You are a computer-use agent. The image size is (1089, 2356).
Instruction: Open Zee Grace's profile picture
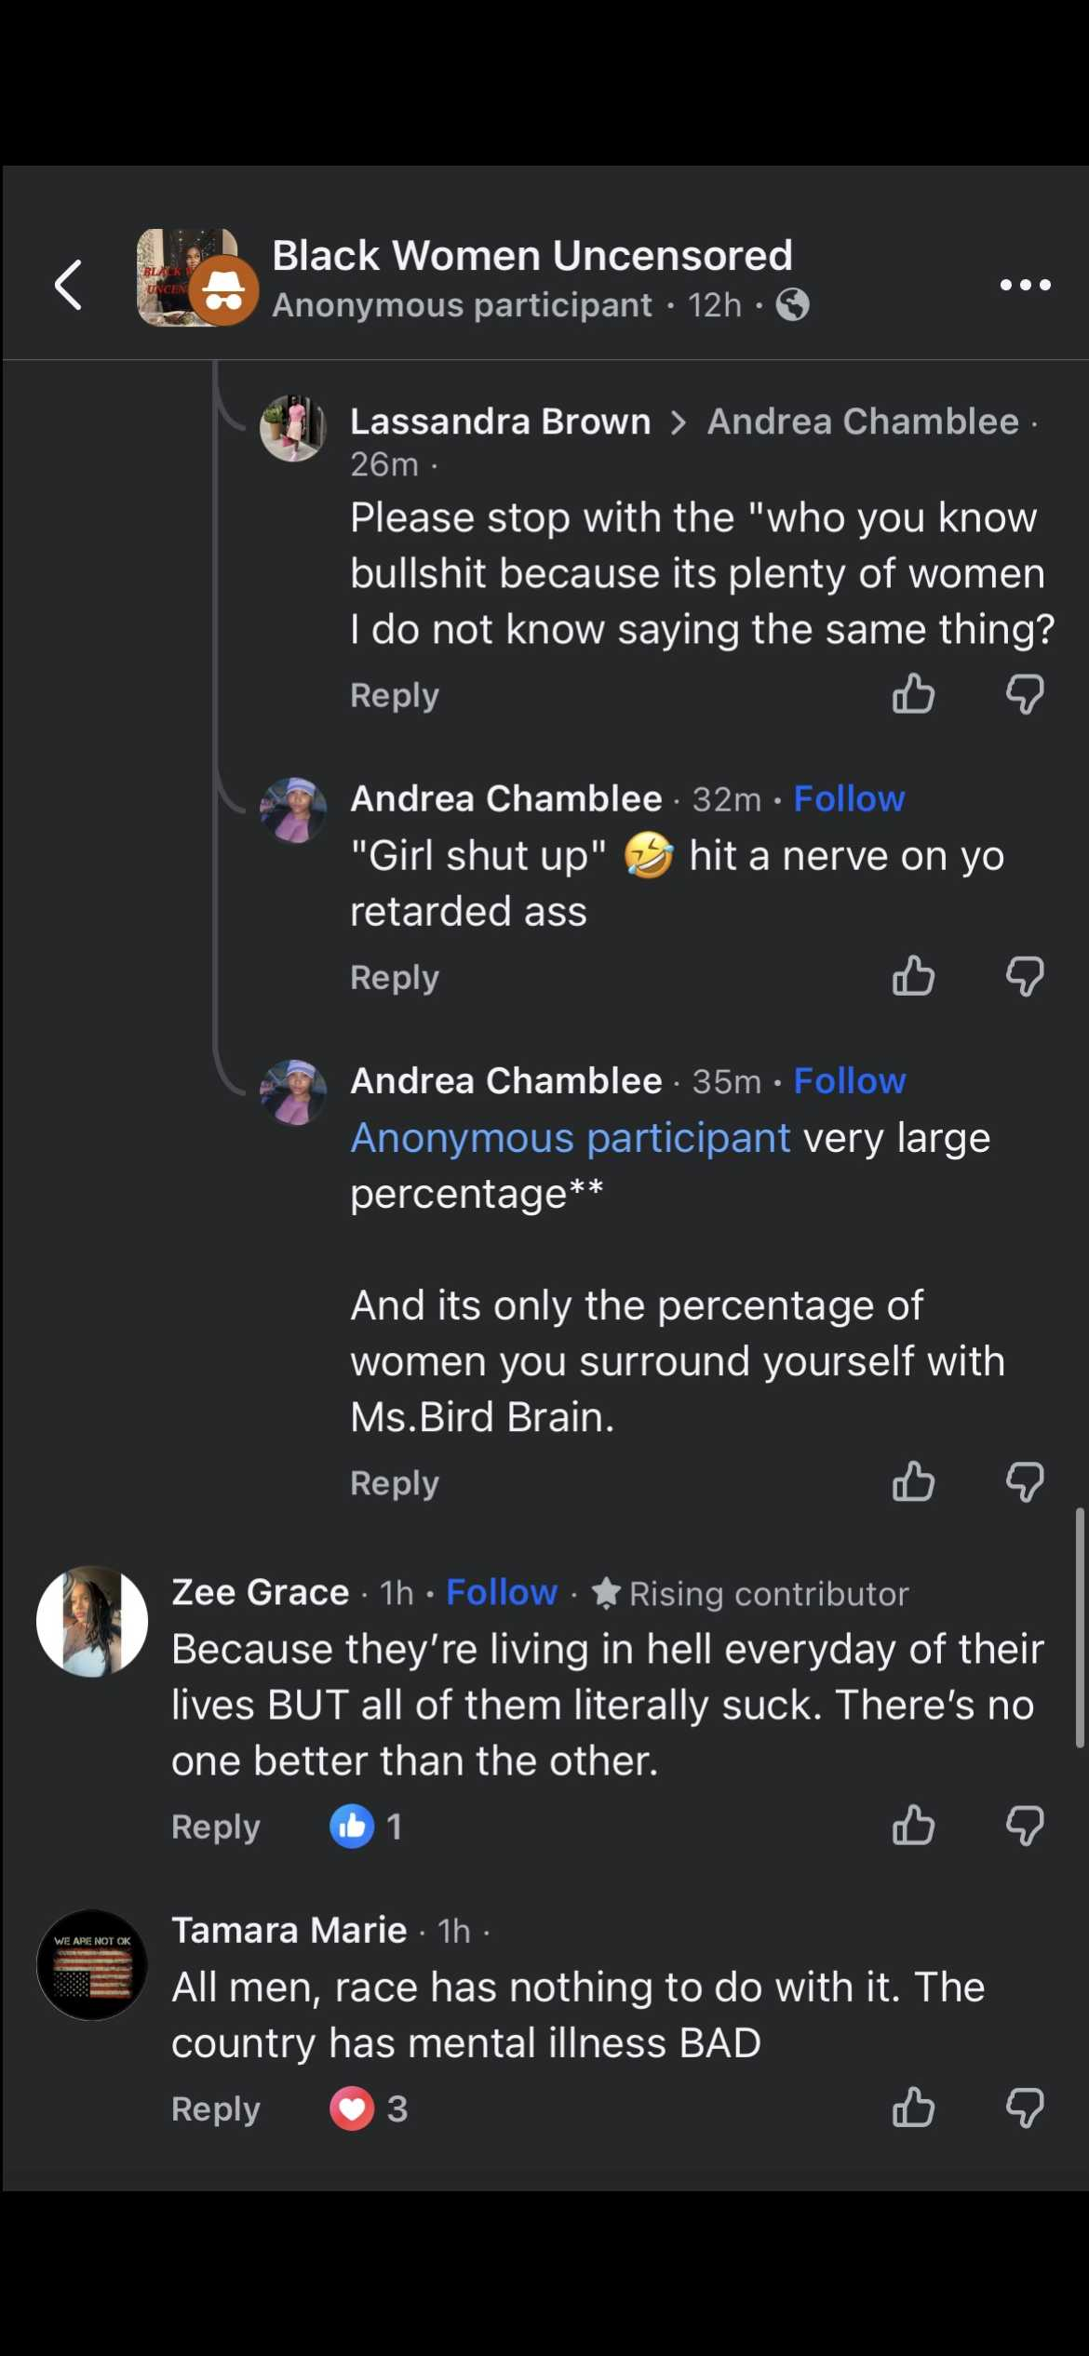pyautogui.click(x=91, y=1621)
